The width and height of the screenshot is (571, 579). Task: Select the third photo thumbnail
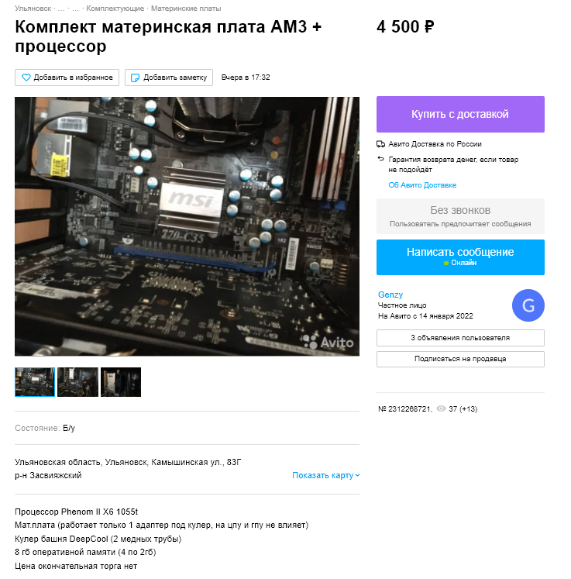point(121,382)
